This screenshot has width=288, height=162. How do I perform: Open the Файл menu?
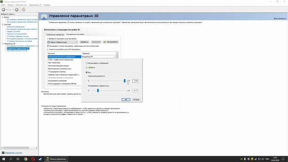[3, 5]
